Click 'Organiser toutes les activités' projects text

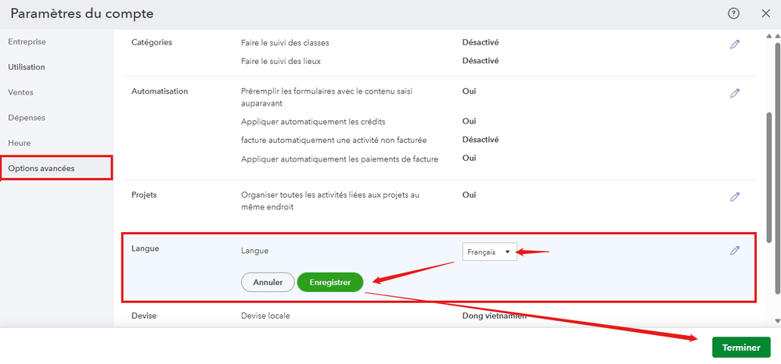pyautogui.click(x=329, y=201)
